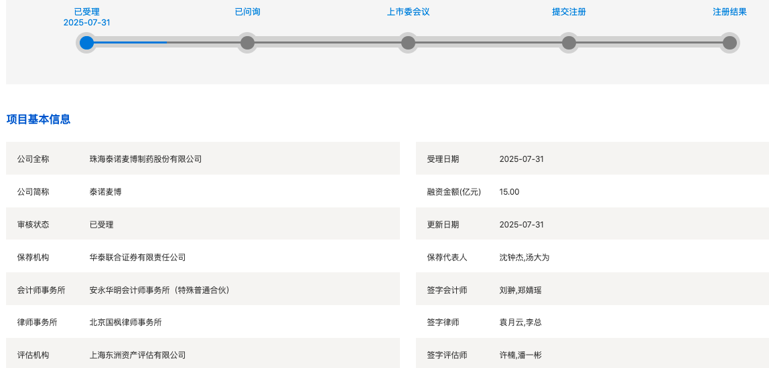Select the 上市委会议 stage label
769x368 pixels.
pyautogui.click(x=408, y=12)
